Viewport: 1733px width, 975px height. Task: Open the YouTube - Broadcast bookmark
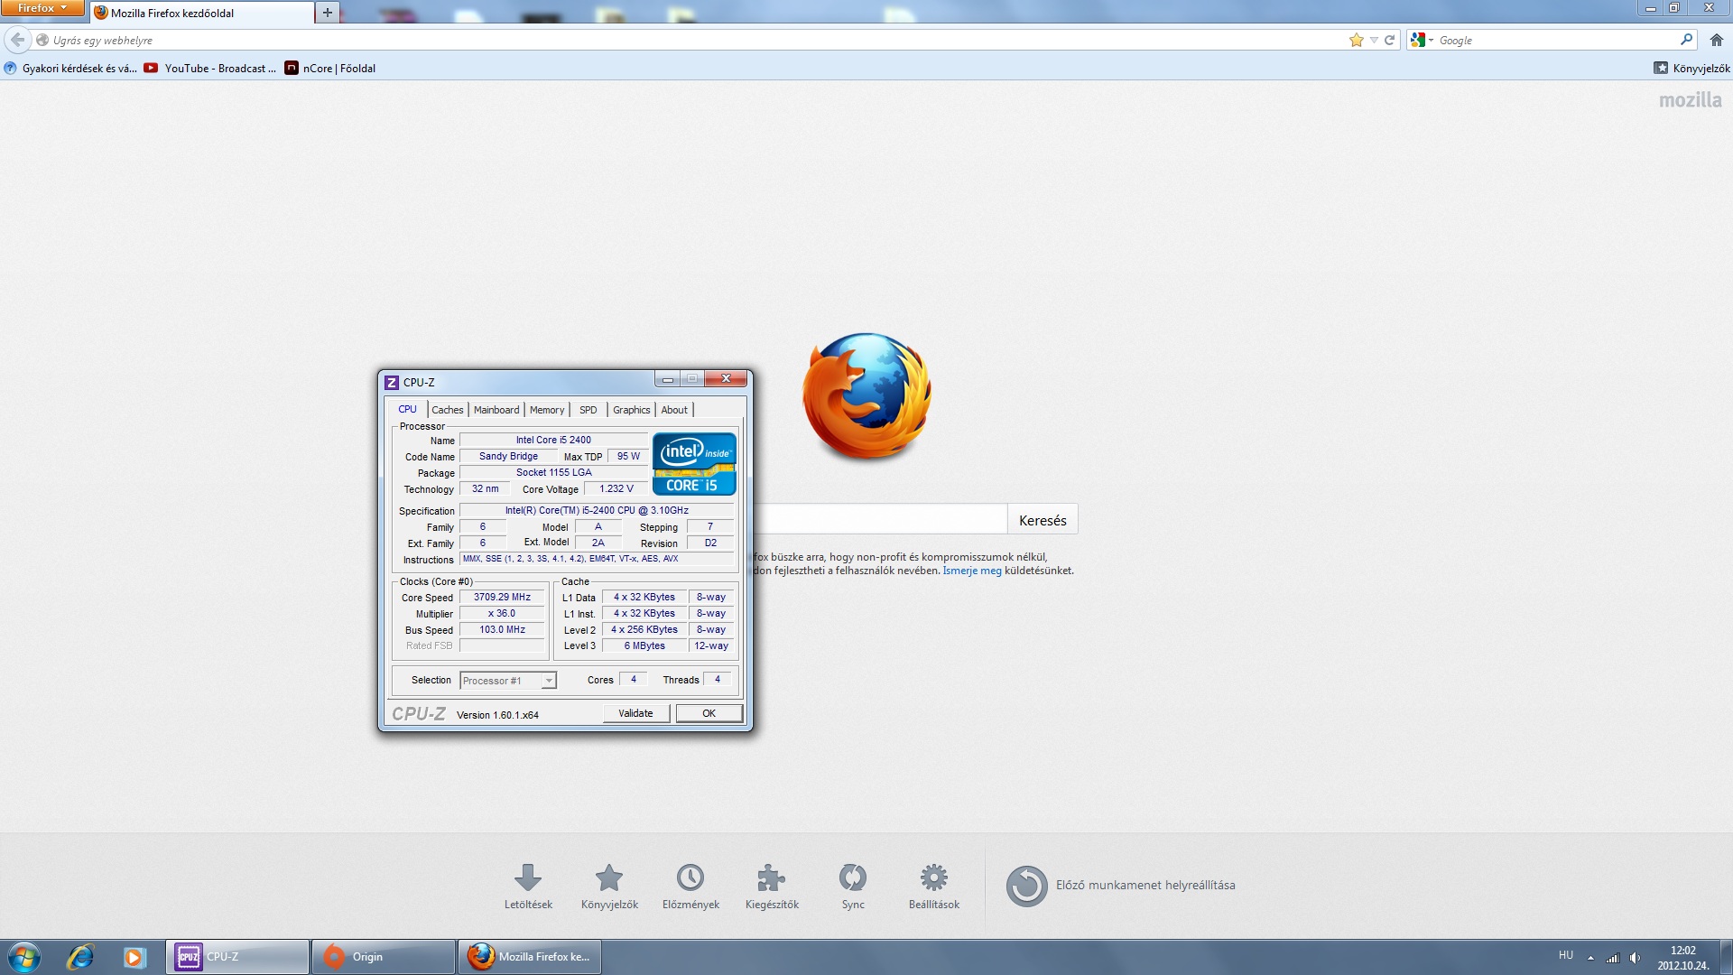[x=210, y=68]
